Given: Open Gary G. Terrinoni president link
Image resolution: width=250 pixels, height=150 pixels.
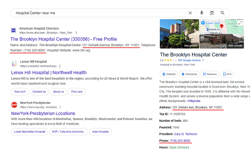Looking at the screenshot, I should click(x=185, y=134).
